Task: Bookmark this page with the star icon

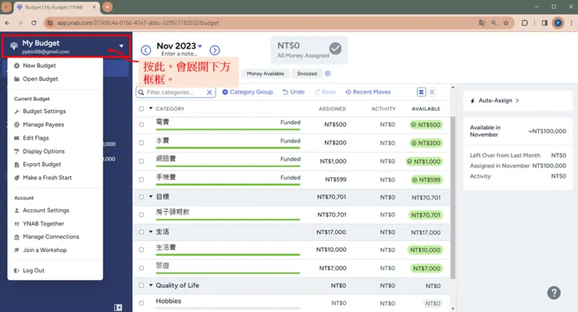Action: click(506, 23)
